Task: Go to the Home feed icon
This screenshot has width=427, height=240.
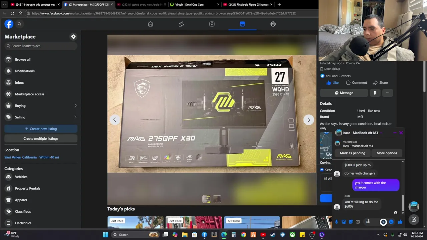Action: click(150, 24)
